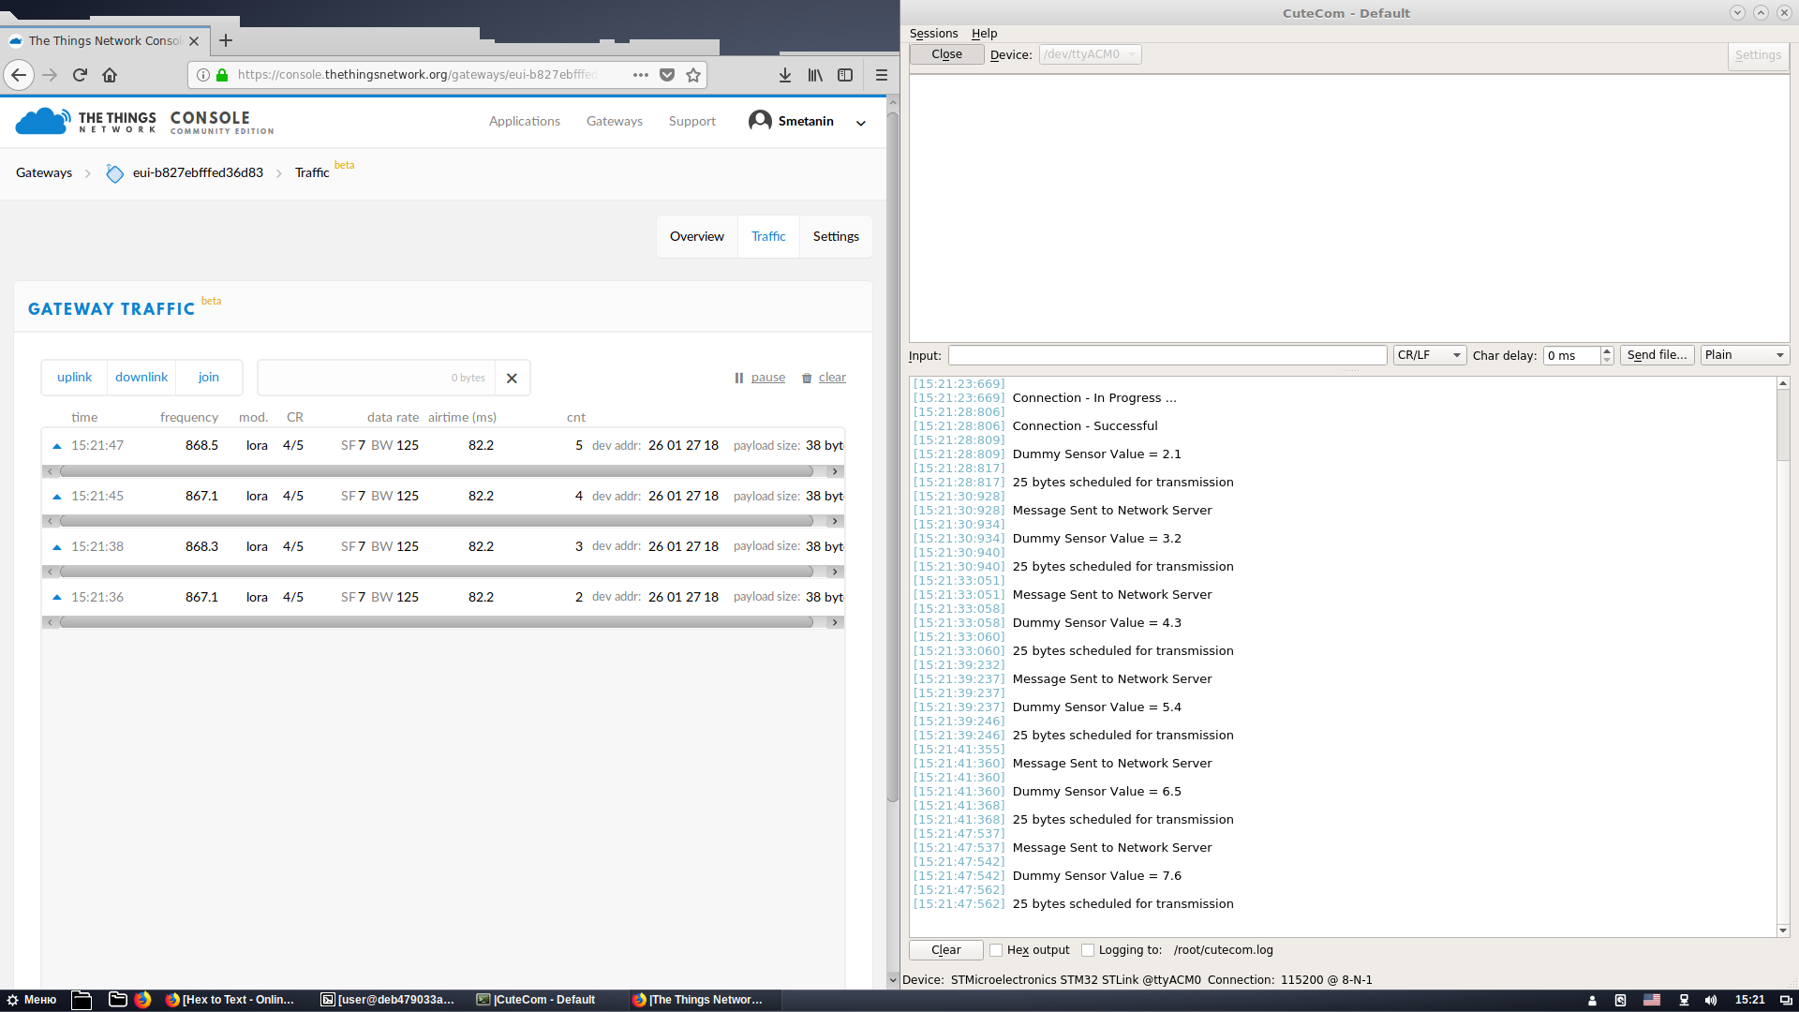Switch to gateway Traffic tab
1799x1012 pixels.
[768, 236]
